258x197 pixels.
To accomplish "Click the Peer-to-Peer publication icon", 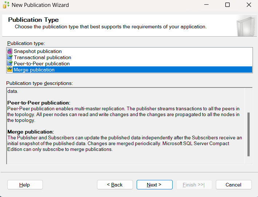I will tap(10, 63).
